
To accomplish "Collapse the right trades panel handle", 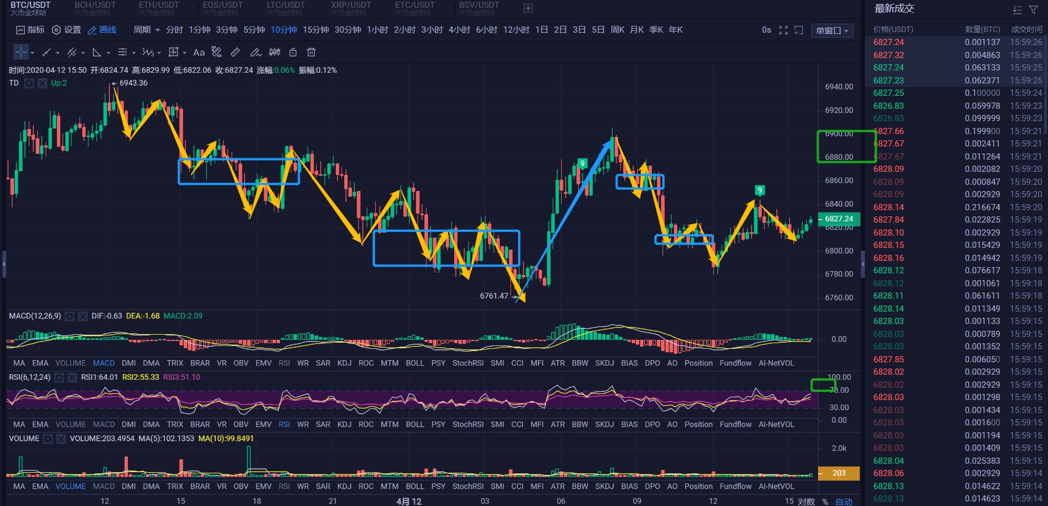I will click(863, 264).
